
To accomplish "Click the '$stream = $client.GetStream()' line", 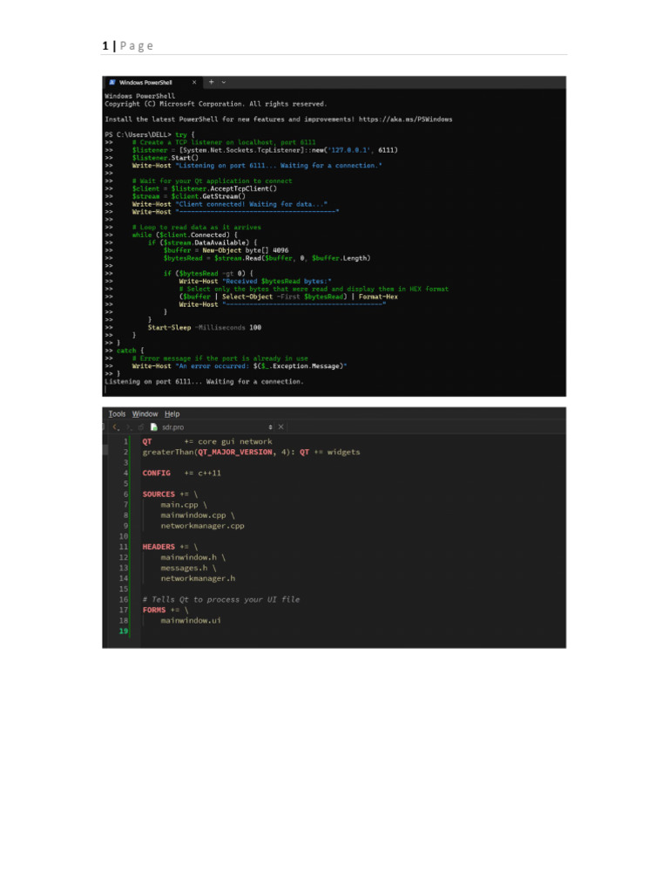I will coord(188,196).
